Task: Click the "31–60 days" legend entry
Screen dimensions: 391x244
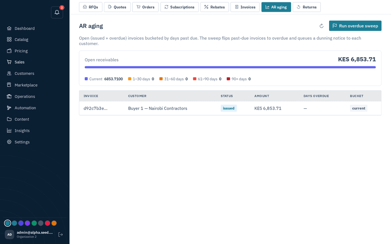Action: [x=173, y=79]
